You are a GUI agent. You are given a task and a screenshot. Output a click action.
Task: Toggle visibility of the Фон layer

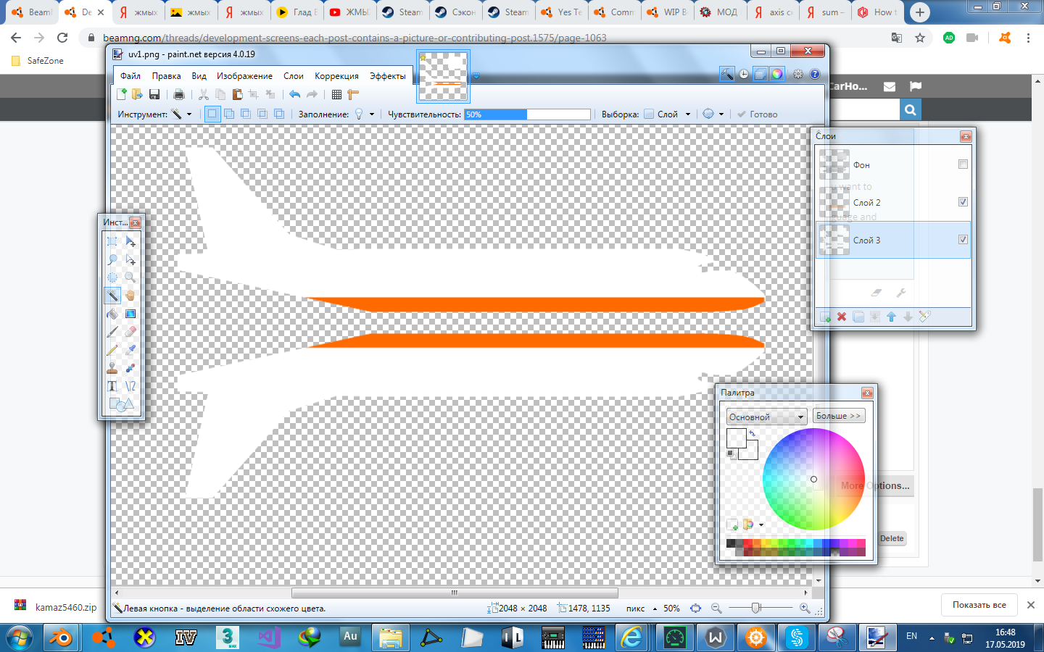pos(963,164)
